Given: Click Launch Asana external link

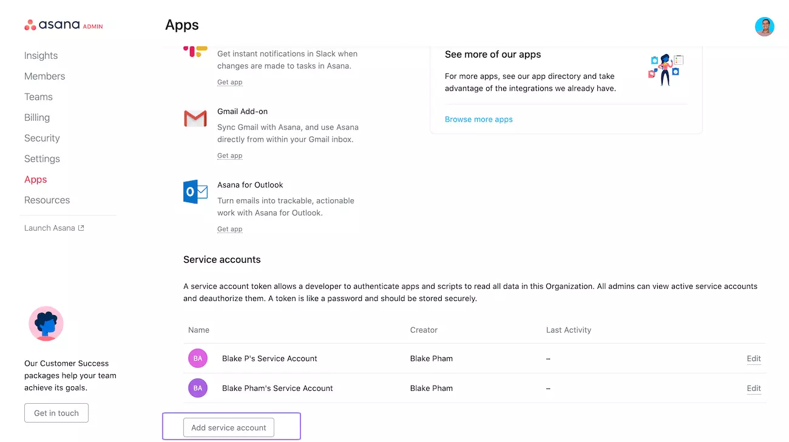Looking at the screenshot, I should (54, 228).
